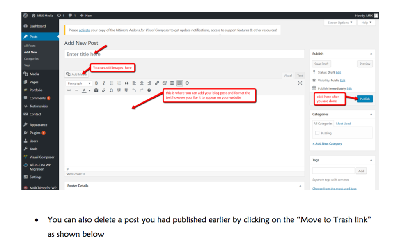Open Howdy, MRX account menu
415x249 pixels.
[367, 16]
